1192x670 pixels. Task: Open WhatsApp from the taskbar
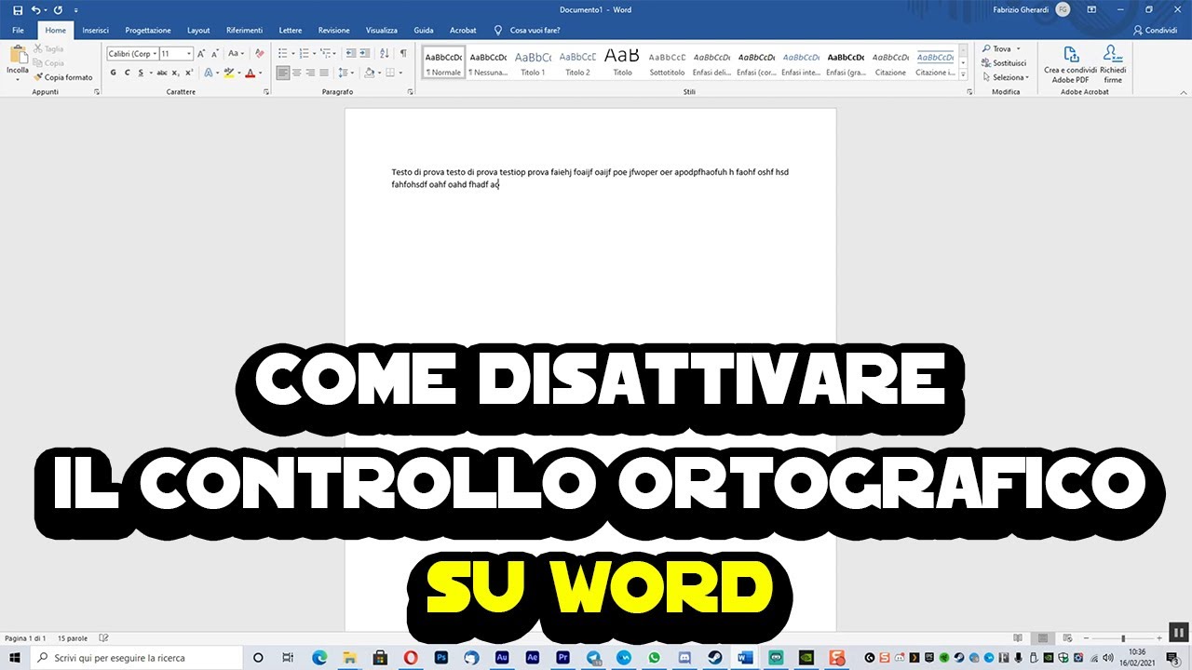point(655,657)
